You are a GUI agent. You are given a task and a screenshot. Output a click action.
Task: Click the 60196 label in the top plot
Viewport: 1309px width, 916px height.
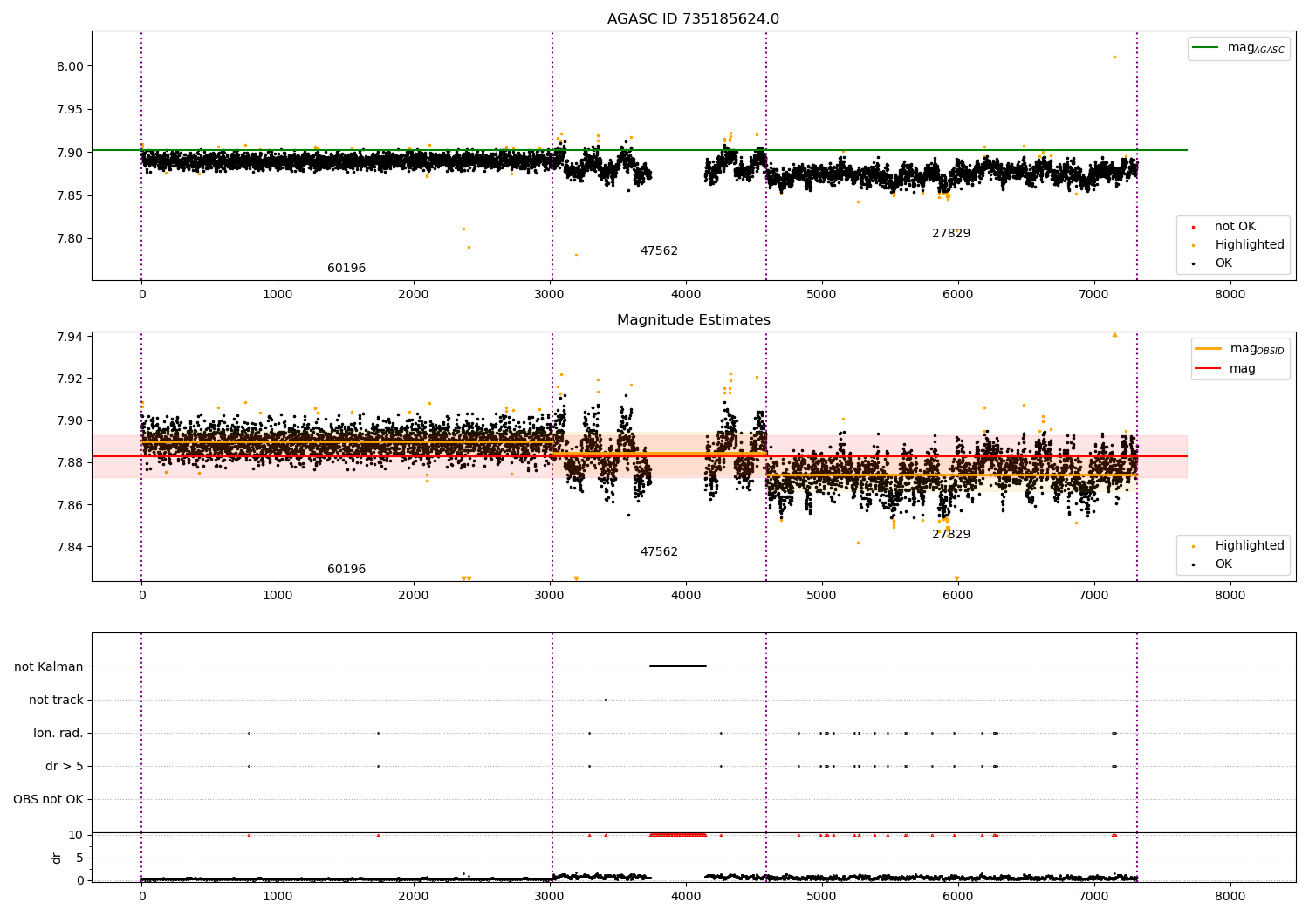pyautogui.click(x=346, y=269)
